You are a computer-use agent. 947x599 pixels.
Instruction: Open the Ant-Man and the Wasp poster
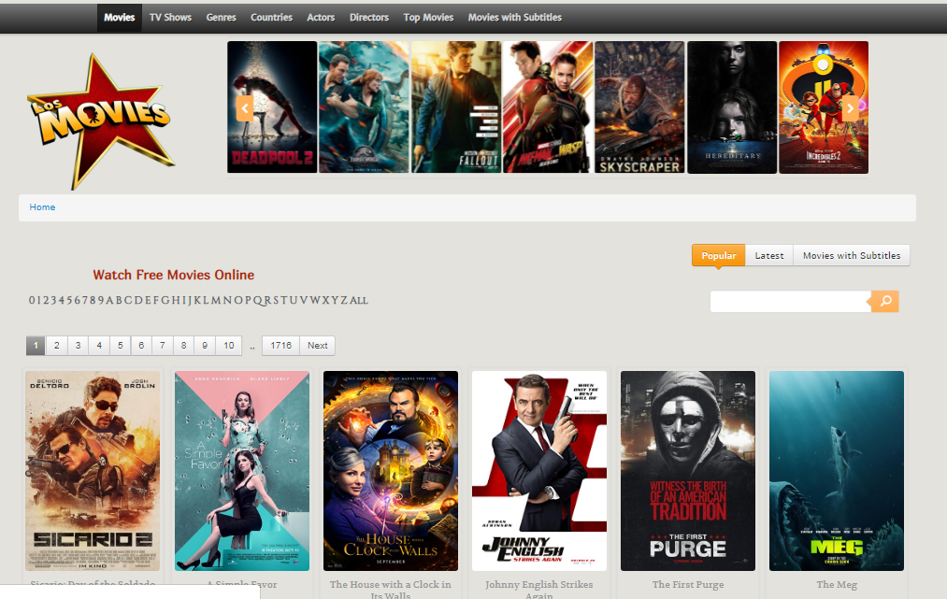point(548,107)
